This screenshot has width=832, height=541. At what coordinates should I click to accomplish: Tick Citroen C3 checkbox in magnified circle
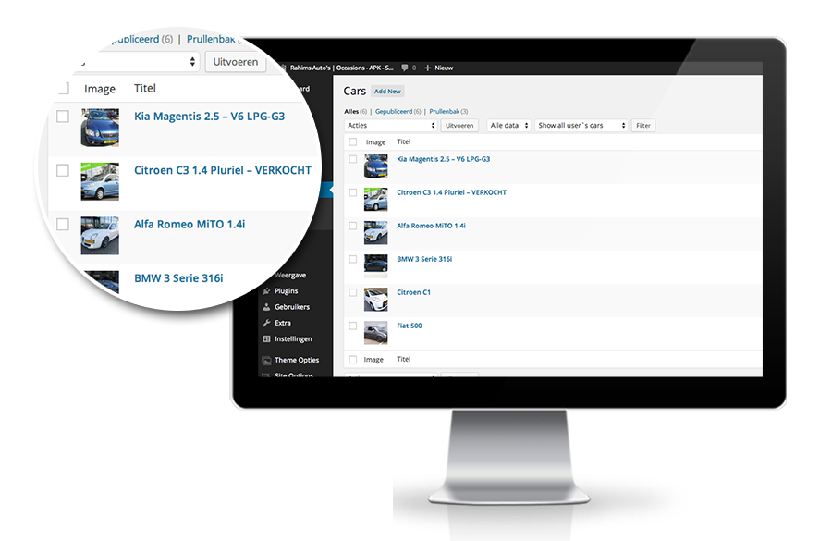click(63, 170)
